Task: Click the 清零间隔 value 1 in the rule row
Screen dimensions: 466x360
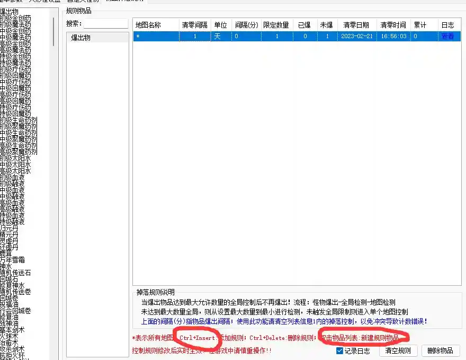Action: (x=195, y=36)
